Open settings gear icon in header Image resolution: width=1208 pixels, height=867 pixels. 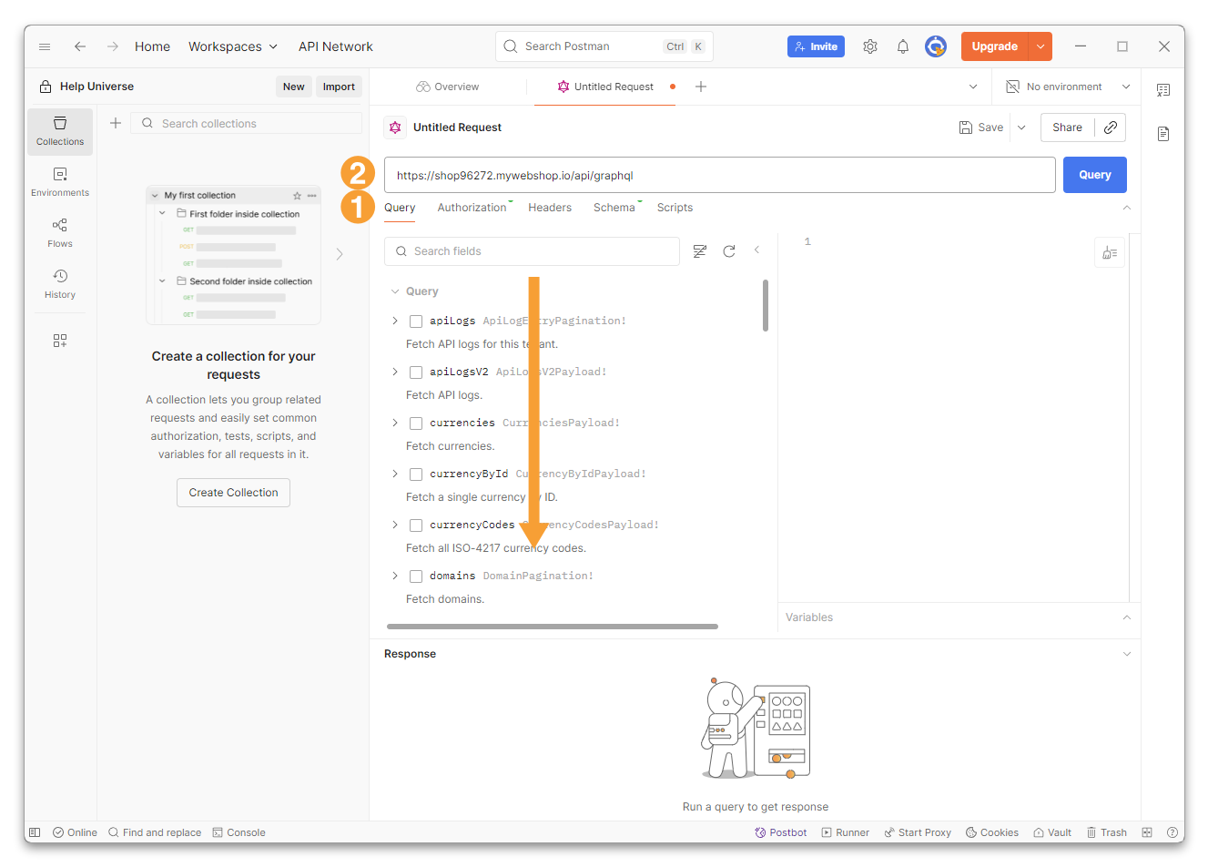pos(870,46)
